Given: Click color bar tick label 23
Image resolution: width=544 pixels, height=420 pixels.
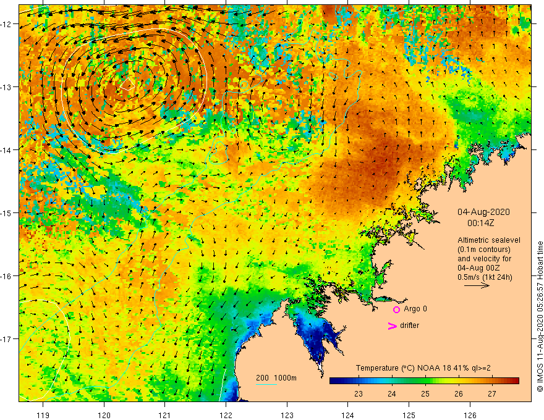Looking at the screenshot, I should pyautogui.click(x=359, y=394).
